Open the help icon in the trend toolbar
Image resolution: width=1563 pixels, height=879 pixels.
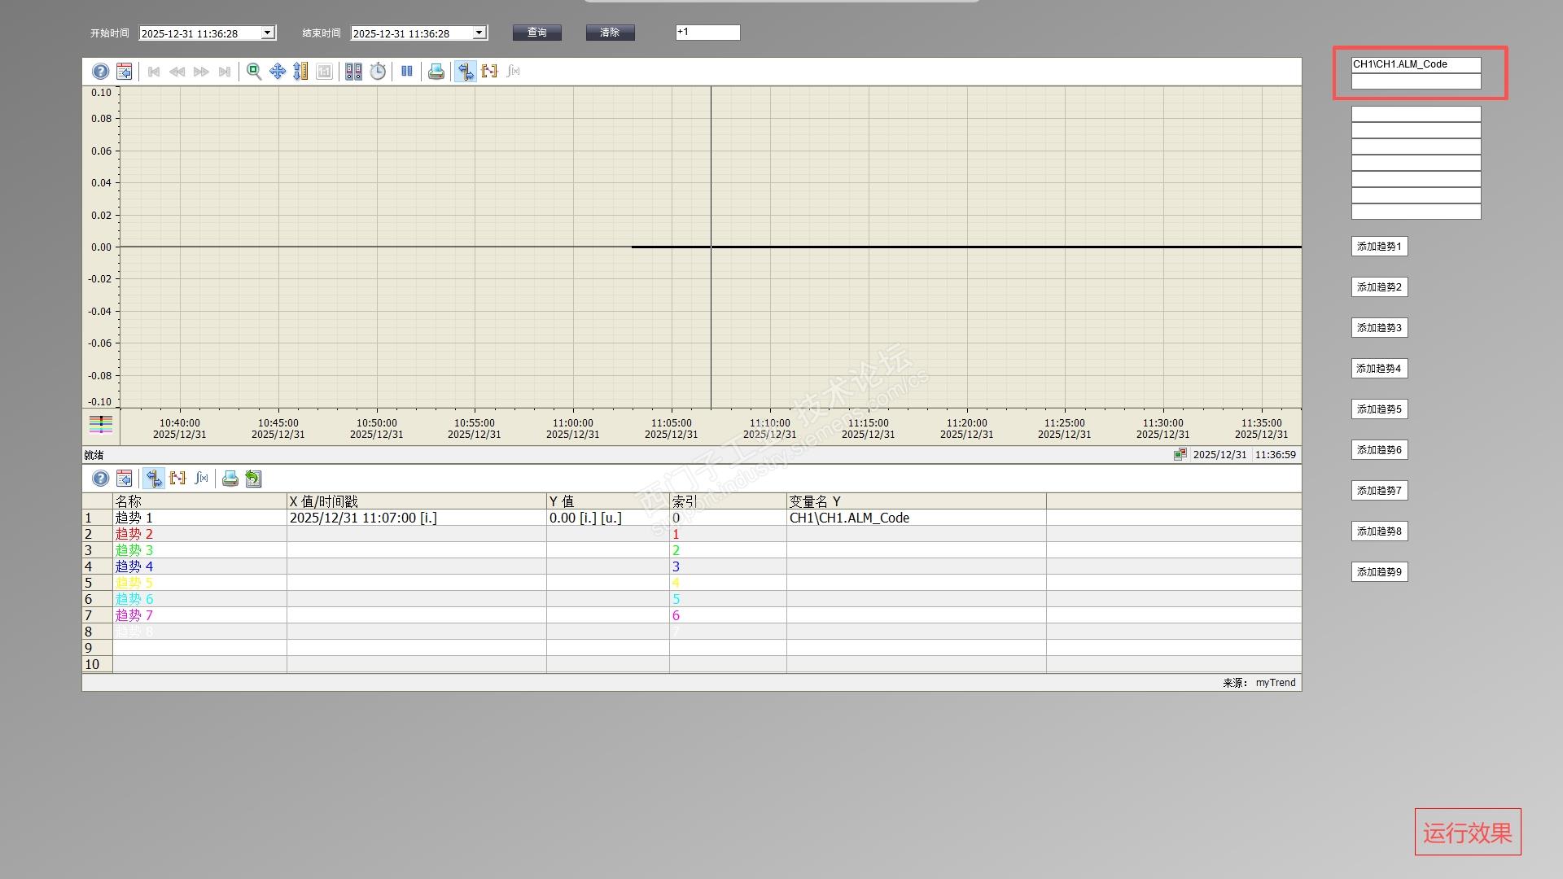(x=100, y=72)
